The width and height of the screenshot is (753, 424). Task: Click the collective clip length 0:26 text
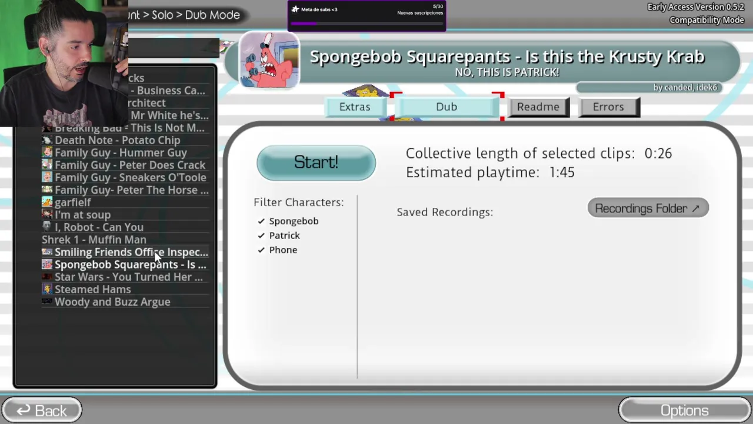tap(539, 153)
